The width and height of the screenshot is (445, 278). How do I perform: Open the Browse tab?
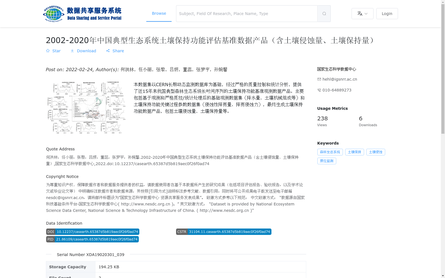(159, 13)
